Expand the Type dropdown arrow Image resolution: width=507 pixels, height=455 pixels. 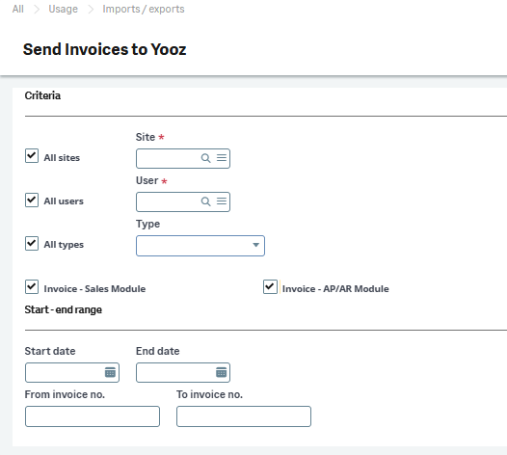point(255,245)
